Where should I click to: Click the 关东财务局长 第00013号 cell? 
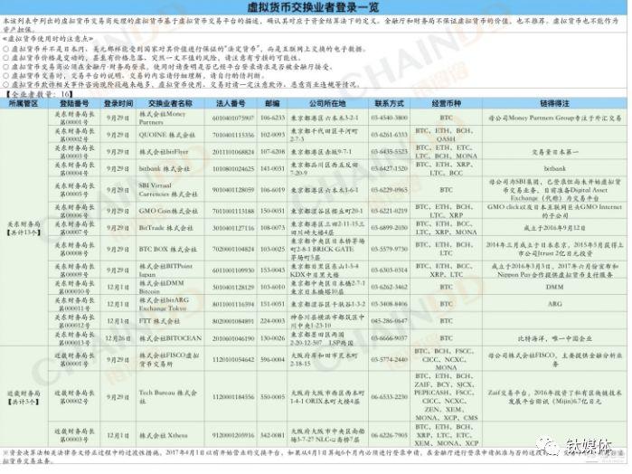74,338
